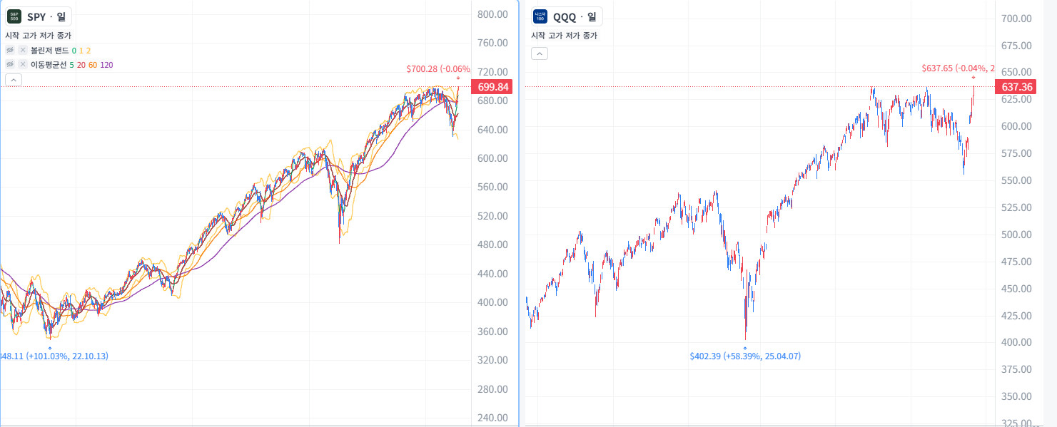Click 700.00 on the QQQ price axis
Image resolution: width=1057 pixels, height=427 pixels.
point(1017,18)
